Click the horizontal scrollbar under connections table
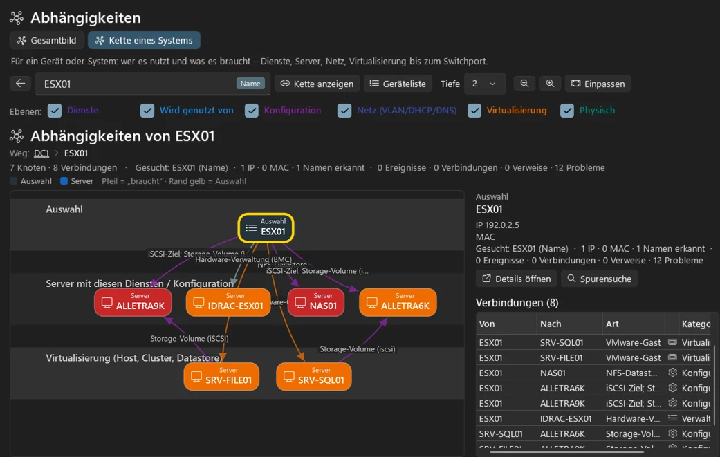This screenshot has height=457, width=720. (566, 452)
